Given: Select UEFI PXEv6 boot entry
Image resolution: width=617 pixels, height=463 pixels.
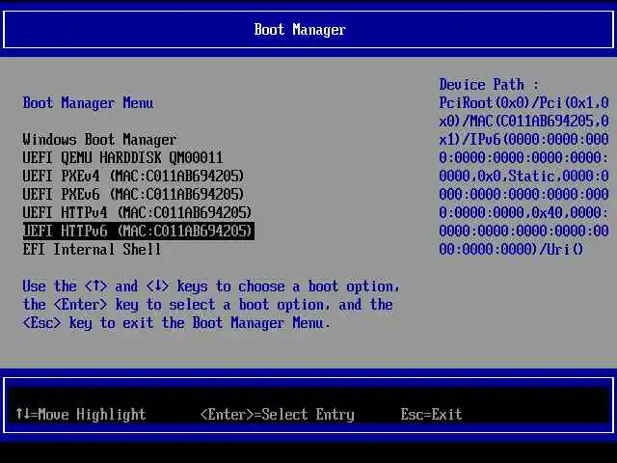Looking at the screenshot, I should coord(133,195).
